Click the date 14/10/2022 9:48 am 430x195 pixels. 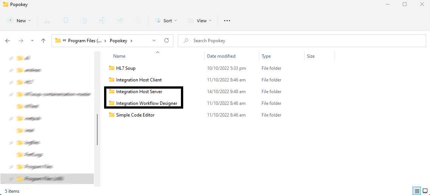[226, 92]
